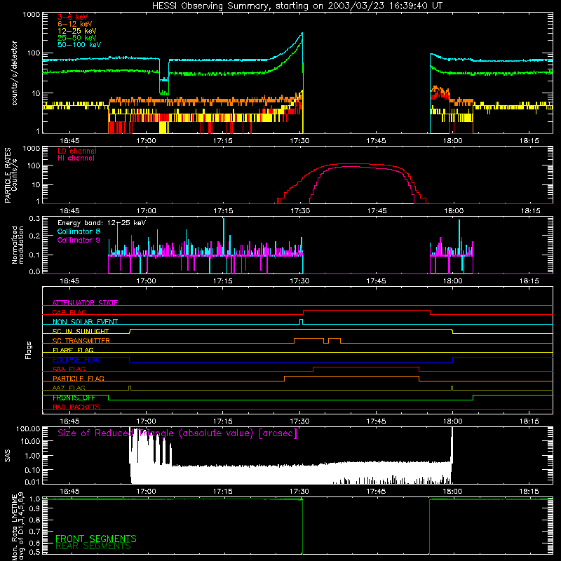This screenshot has width=561, height=561.
Task: Click the SC IN SUNLIGHT flag label
Action: tap(81, 331)
